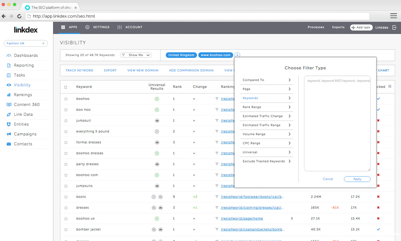Click tracked checkmark in bomber jacket row
This screenshot has height=241, width=401.
tap(378, 229)
